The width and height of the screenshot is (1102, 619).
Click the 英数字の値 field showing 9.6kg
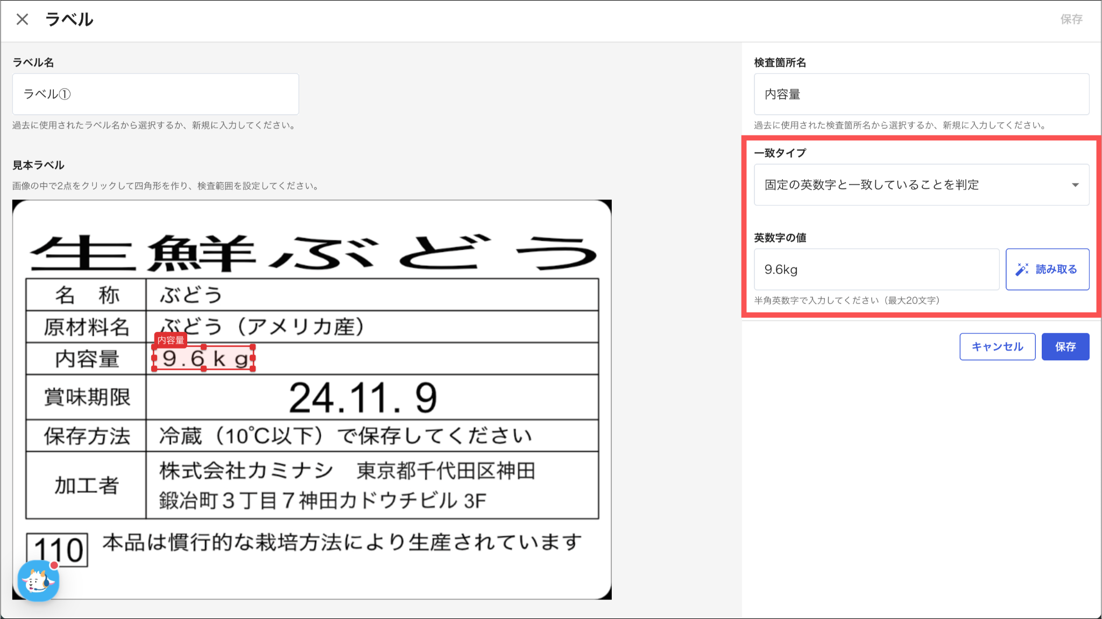pyautogui.click(x=876, y=269)
